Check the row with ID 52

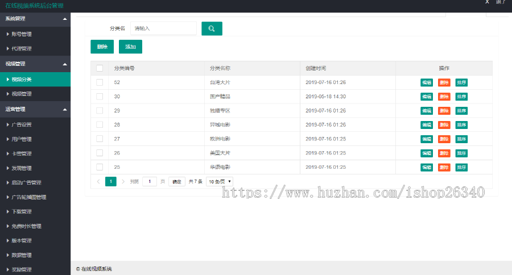(100, 82)
